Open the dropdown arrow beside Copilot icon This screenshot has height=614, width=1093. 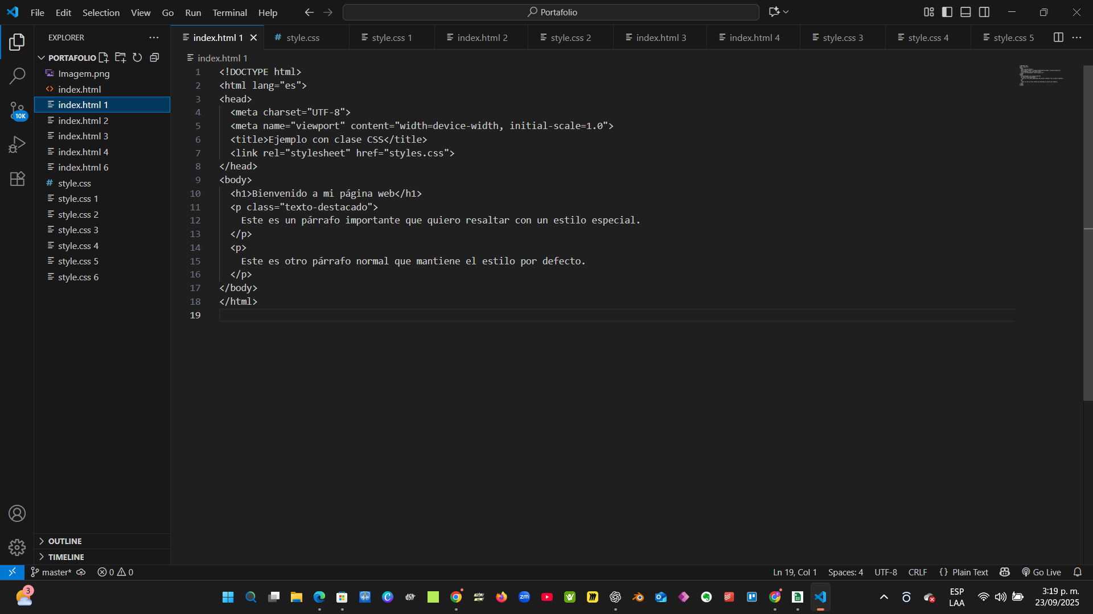tap(786, 12)
